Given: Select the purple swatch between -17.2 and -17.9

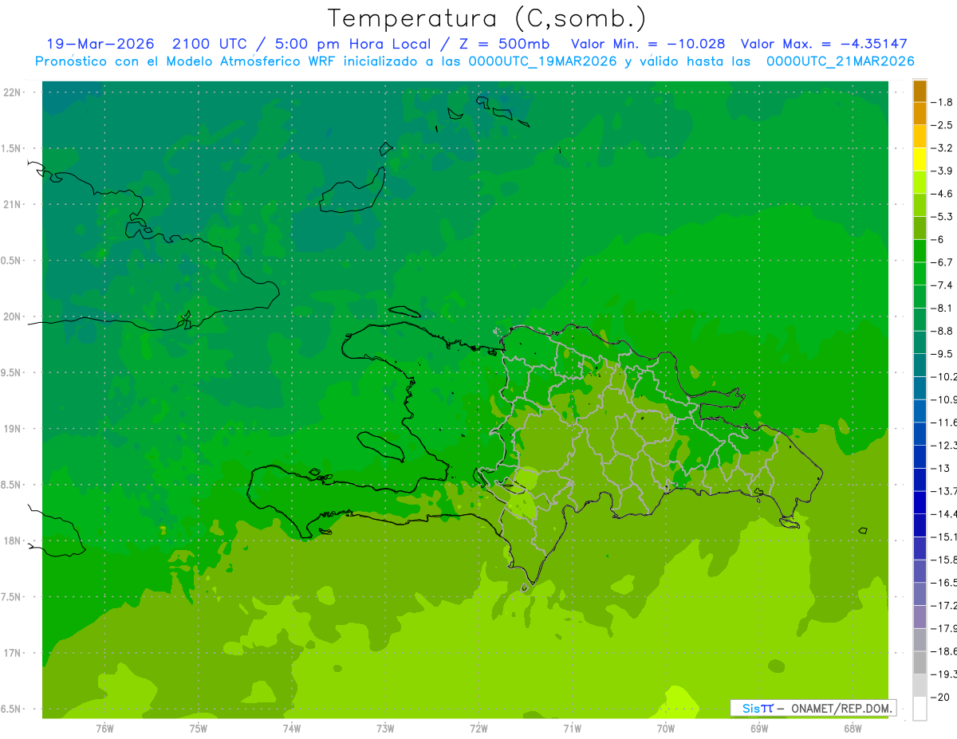Looking at the screenshot, I should click(x=920, y=617).
